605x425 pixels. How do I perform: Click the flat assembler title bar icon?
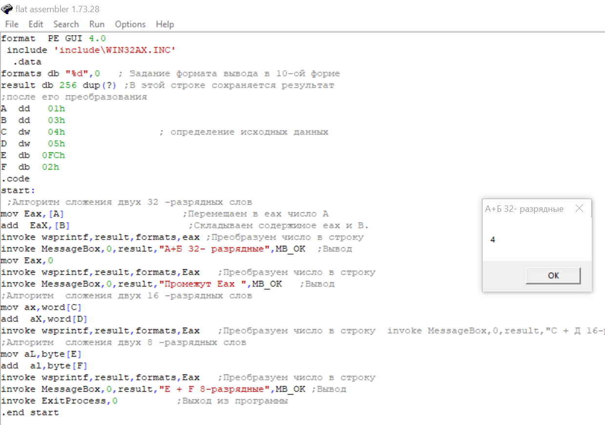(7, 8)
